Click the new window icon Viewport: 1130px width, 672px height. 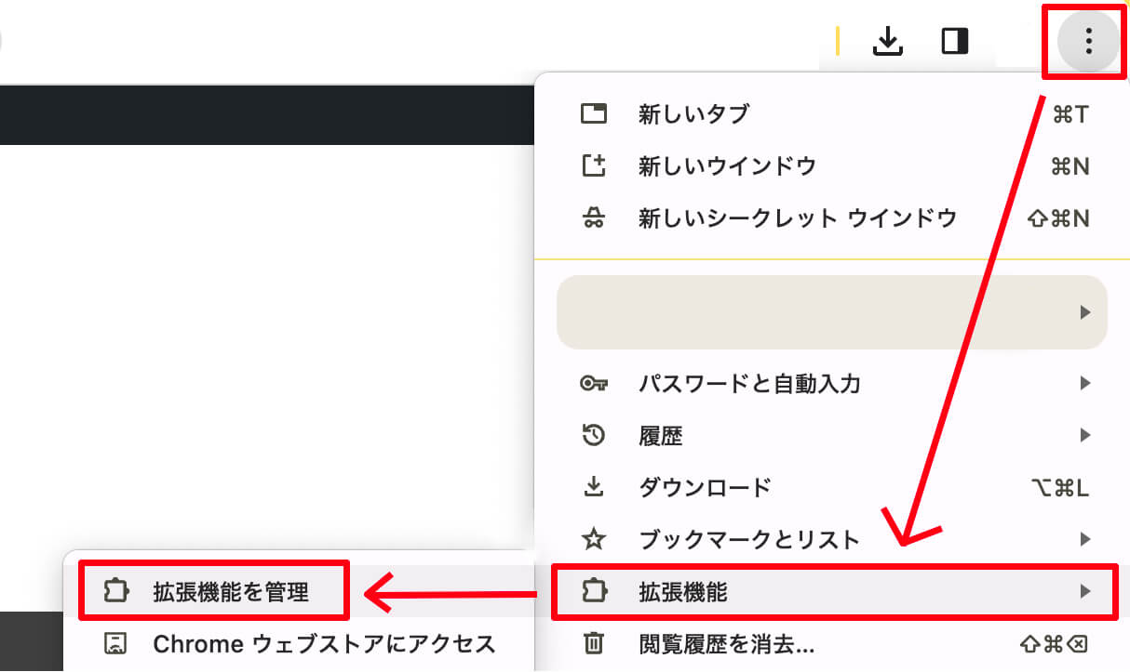point(593,166)
